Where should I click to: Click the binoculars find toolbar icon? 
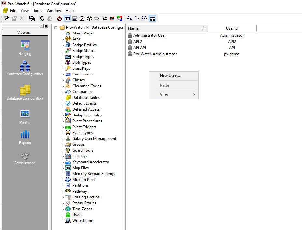32,19
